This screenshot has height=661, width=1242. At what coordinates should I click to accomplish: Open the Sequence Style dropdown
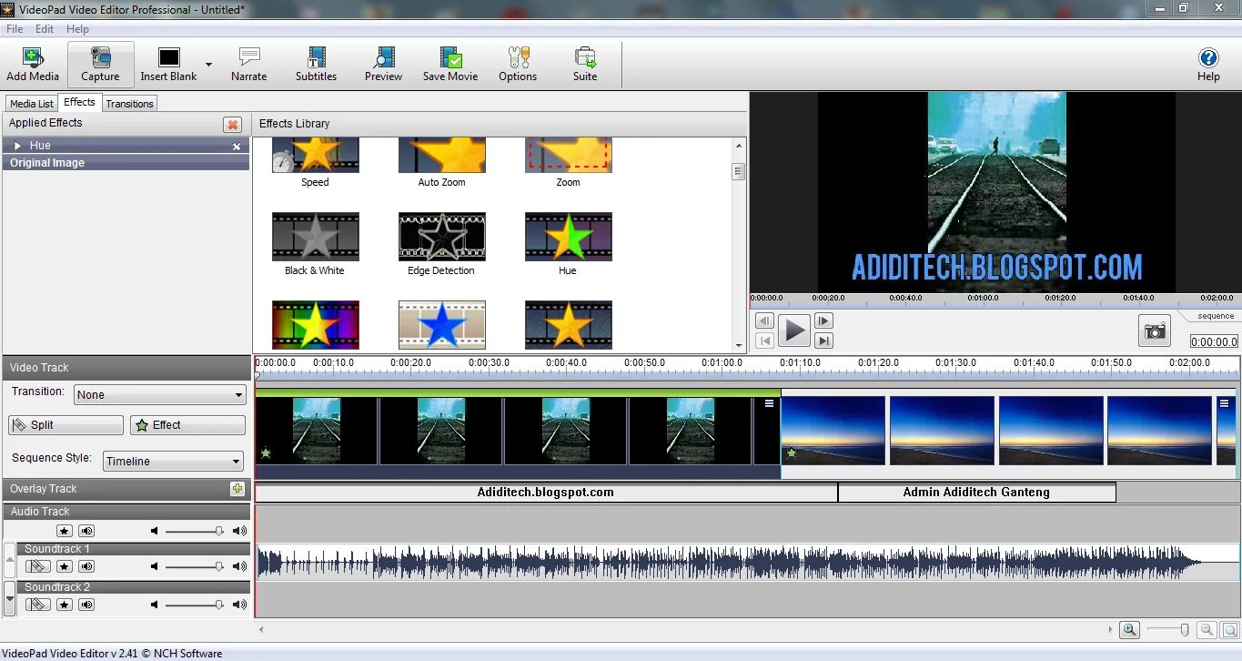coord(174,461)
